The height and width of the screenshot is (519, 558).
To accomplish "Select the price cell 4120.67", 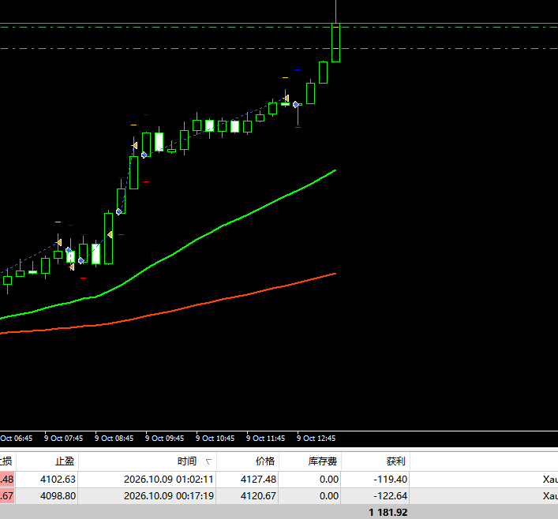I will tap(258, 495).
